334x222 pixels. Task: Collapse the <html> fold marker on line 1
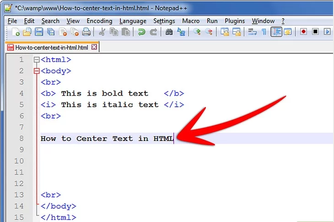(x=37, y=60)
